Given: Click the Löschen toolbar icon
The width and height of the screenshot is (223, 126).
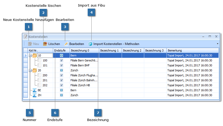Looking at the screenshot, I should tap(45, 44).
